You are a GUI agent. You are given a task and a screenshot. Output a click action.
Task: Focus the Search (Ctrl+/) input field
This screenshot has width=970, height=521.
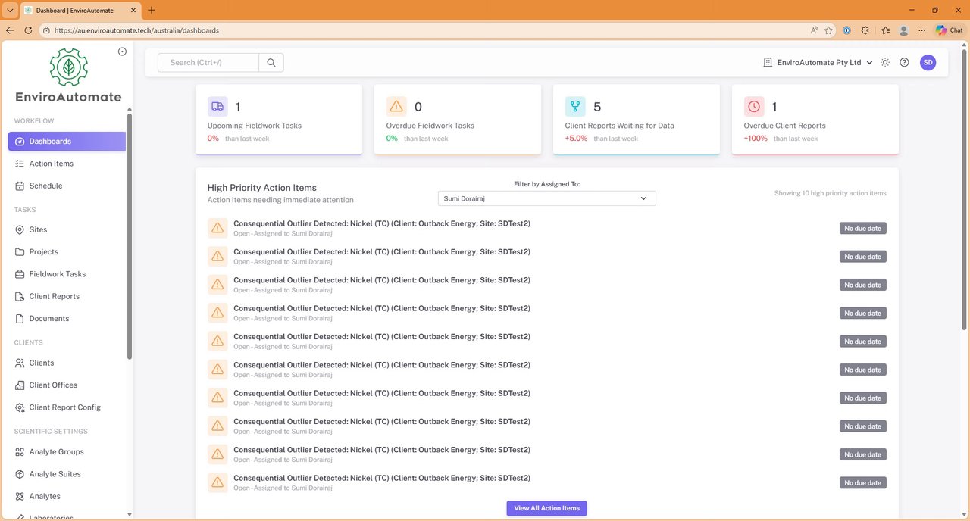pos(208,63)
